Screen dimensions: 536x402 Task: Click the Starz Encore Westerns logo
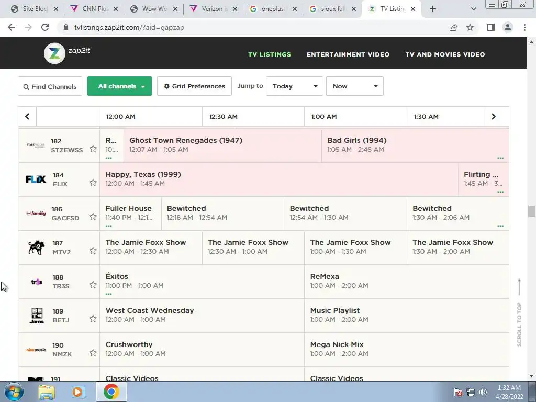(36, 145)
